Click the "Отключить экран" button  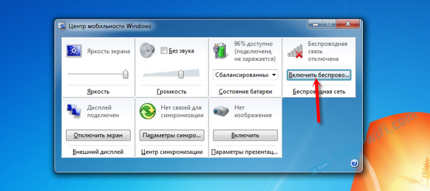(x=98, y=135)
